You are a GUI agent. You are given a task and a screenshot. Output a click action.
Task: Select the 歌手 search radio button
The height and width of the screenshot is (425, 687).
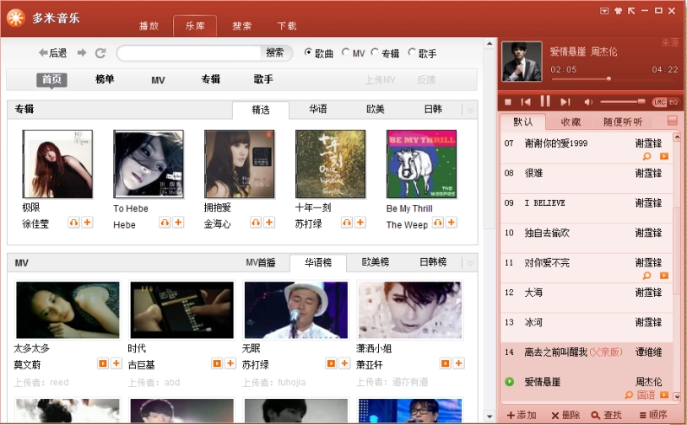(411, 52)
